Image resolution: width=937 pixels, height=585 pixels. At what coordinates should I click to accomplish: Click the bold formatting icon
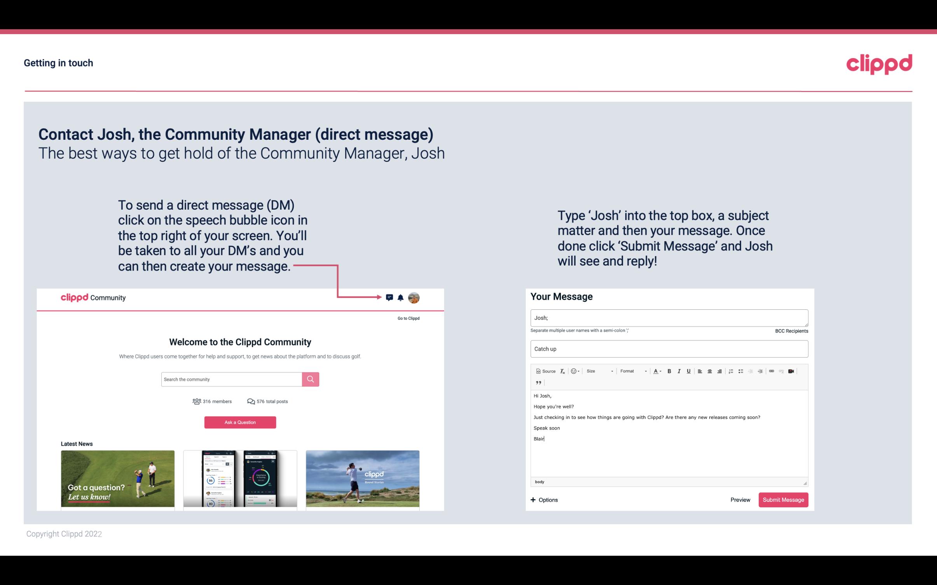(668, 371)
